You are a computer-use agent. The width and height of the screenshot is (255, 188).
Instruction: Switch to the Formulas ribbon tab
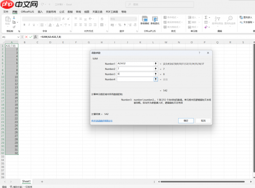pos(62,12)
